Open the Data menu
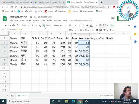139x104 pixels. pyautogui.click(x=43, y=21)
